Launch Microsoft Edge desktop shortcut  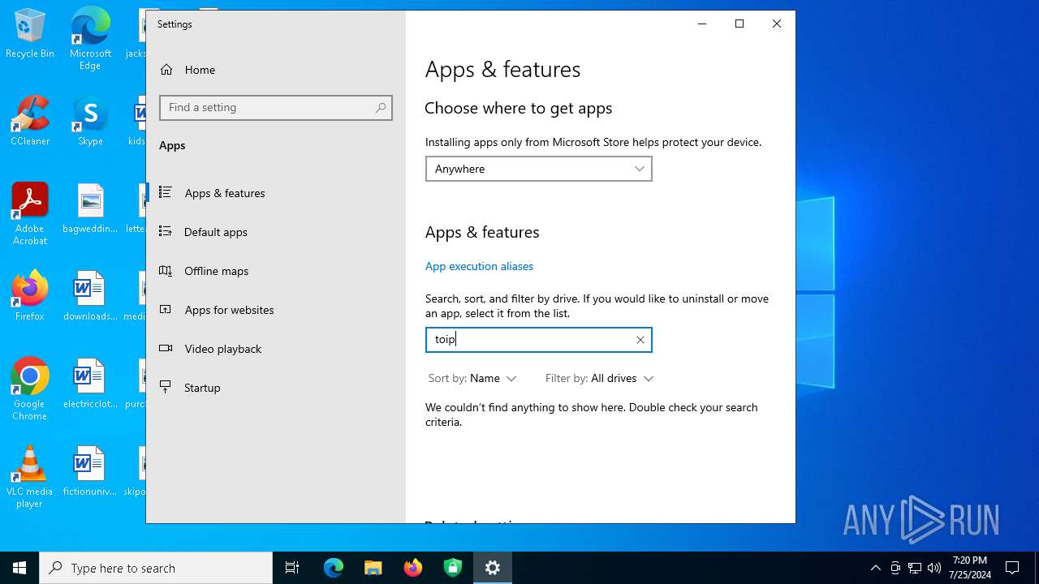tap(90, 39)
